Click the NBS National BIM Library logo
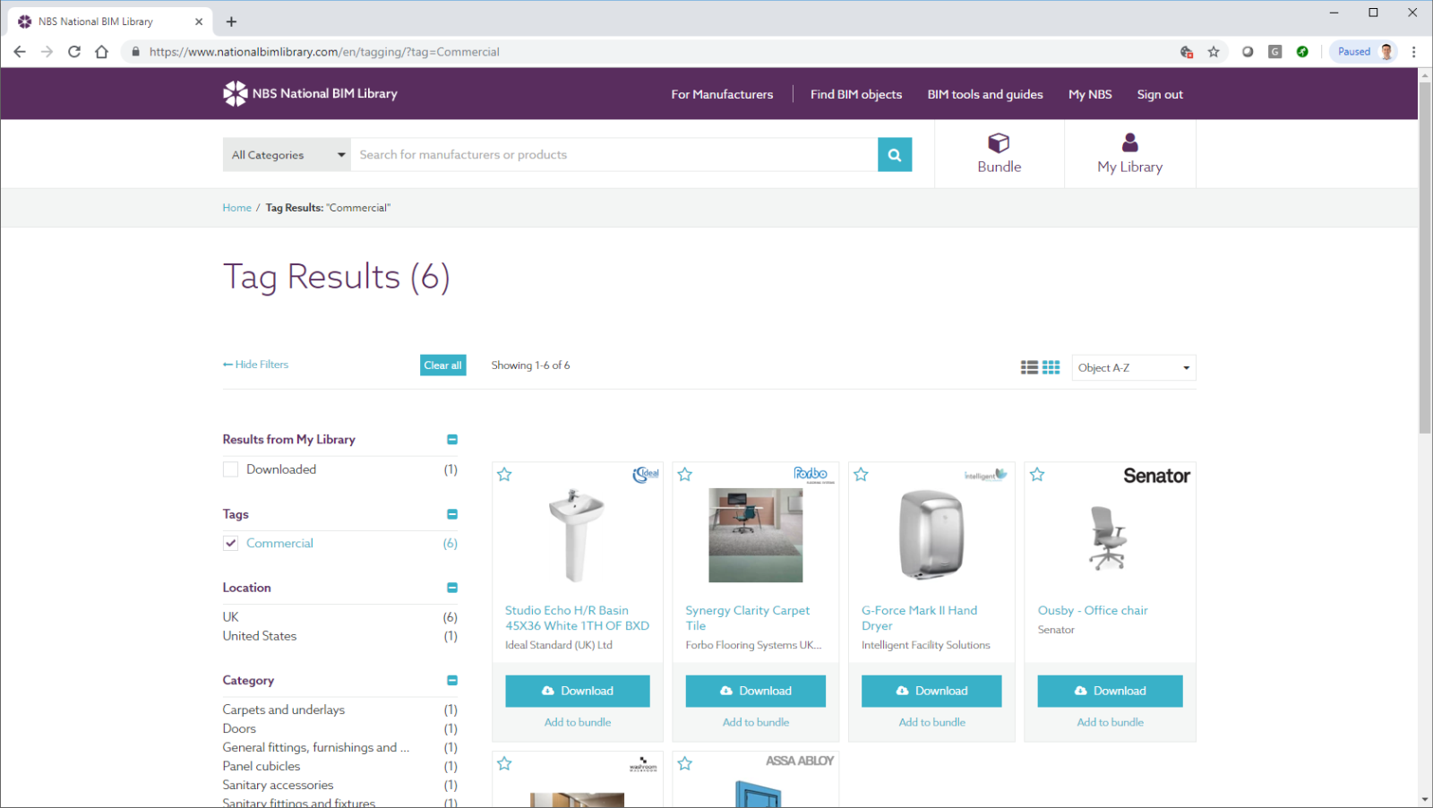 [310, 93]
